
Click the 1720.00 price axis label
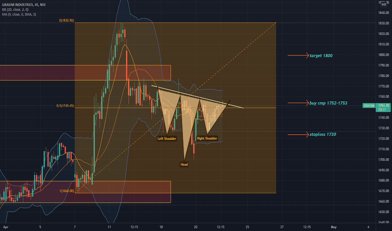(x=384, y=139)
